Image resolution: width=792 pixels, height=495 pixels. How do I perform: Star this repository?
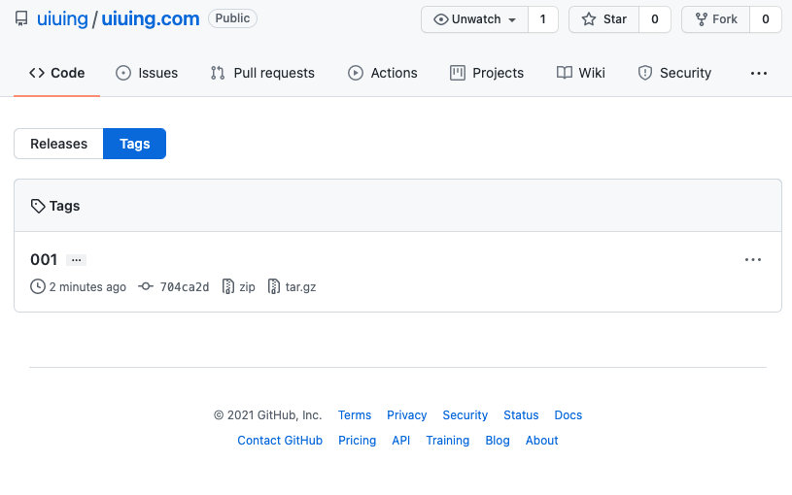pyautogui.click(x=604, y=19)
